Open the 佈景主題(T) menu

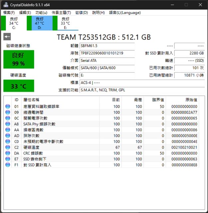[61, 13]
